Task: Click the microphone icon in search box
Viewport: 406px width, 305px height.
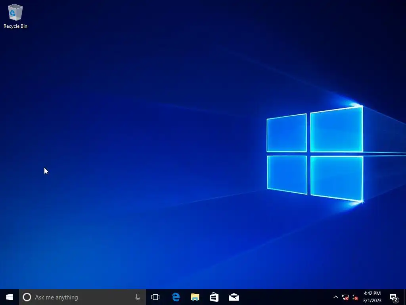Action: click(x=138, y=297)
